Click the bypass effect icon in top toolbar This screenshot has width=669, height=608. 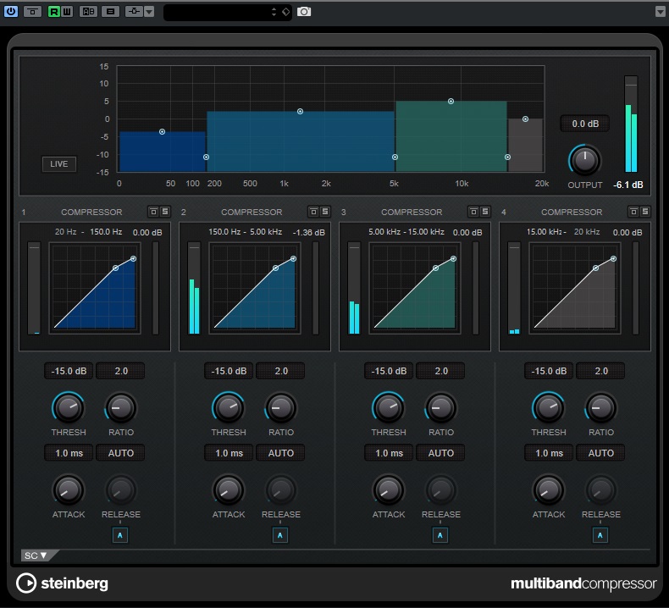click(x=32, y=12)
